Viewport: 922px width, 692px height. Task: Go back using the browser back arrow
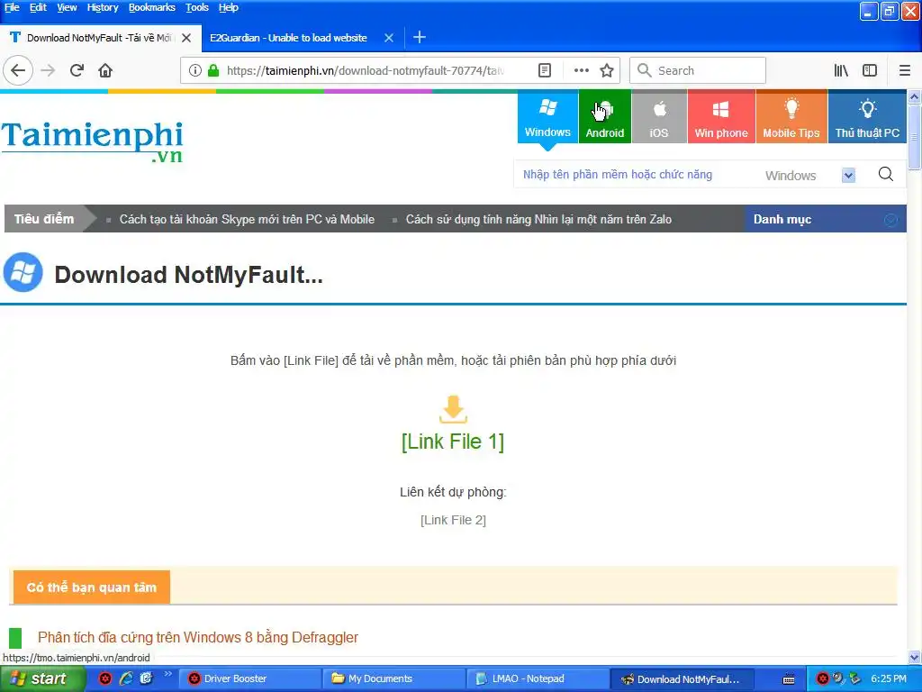[x=18, y=70]
